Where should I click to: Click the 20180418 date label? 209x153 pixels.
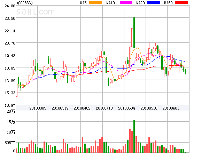104,108
